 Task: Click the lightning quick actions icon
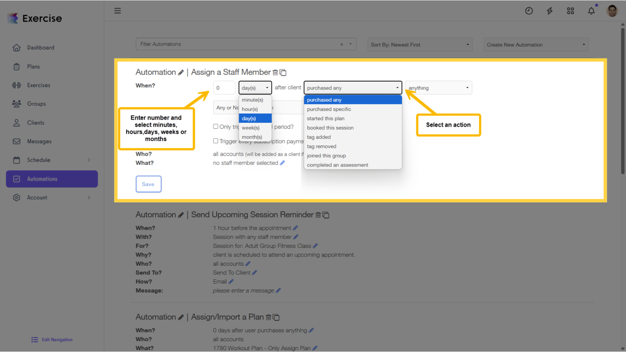click(x=549, y=11)
